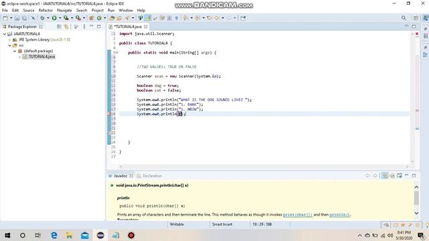This screenshot has width=429, height=241.
Task: Toggle Link with Selection in Javadoc view
Action: pyautogui.click(x=385, y=175)
